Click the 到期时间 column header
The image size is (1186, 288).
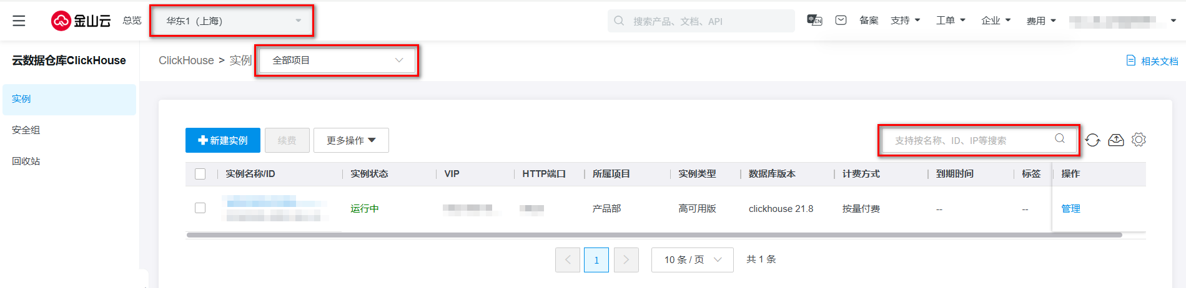(x=954, y=174)
